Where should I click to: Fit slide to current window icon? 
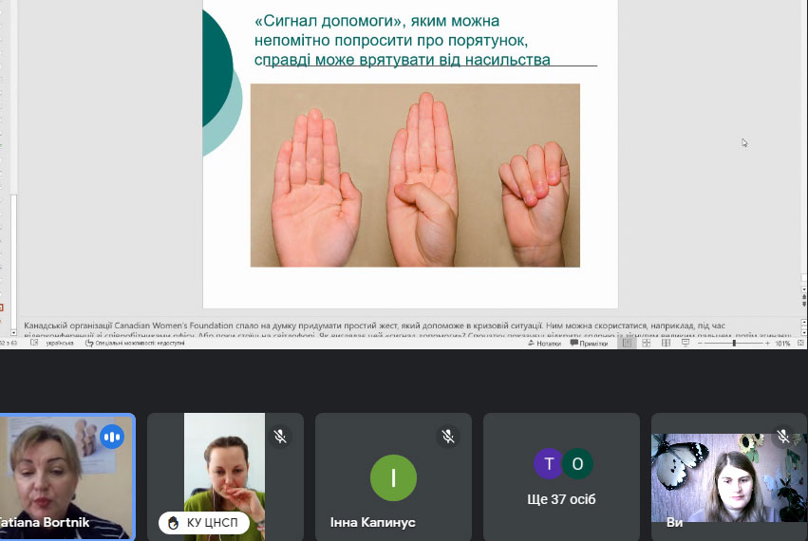[800, 344]
